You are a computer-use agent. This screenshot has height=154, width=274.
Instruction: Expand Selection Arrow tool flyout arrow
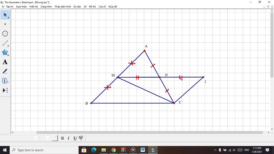[x=8, y=18]
